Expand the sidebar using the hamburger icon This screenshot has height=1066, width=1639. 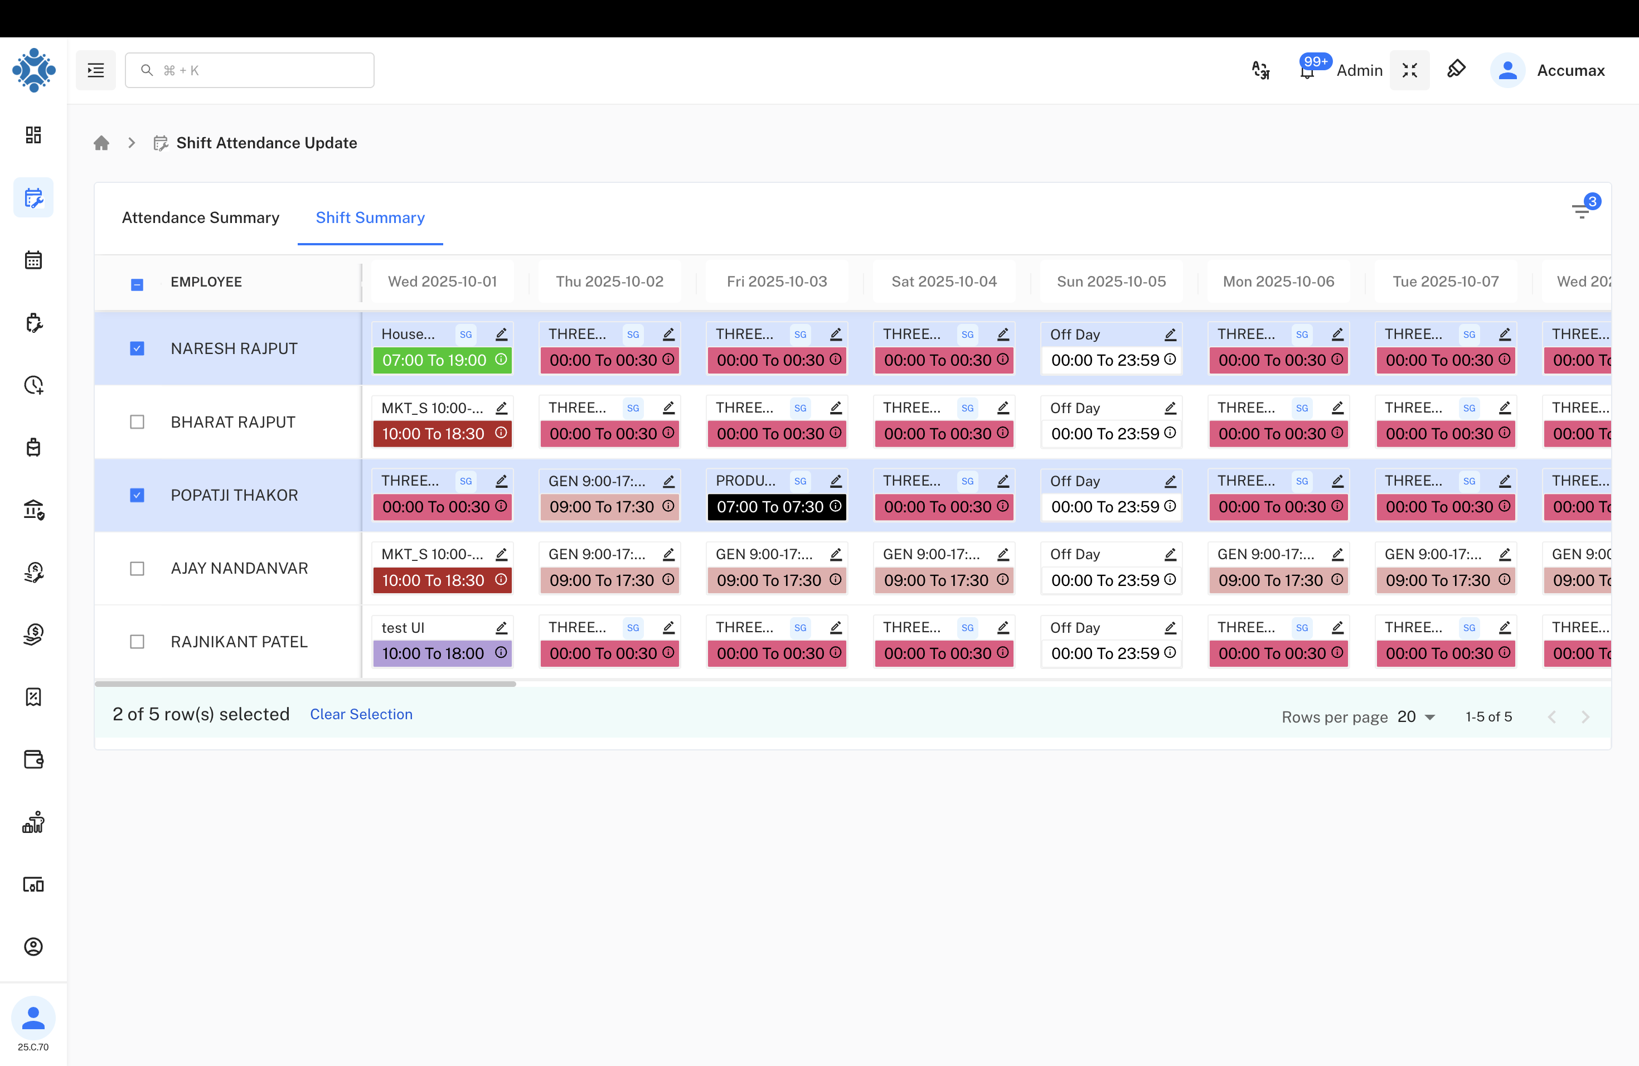pos(95,70)
